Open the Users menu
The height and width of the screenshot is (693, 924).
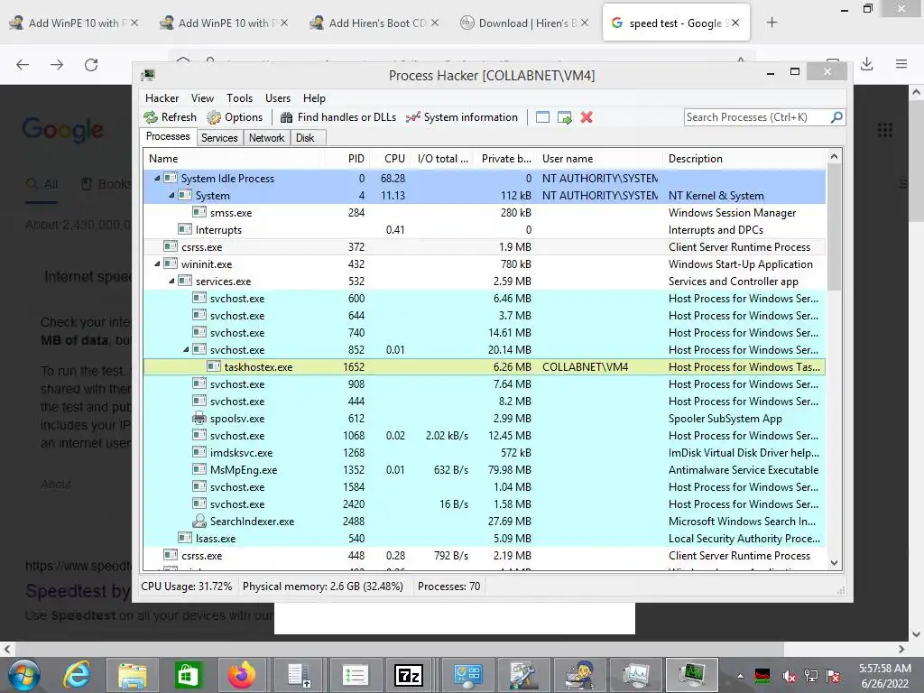[278, 98]
